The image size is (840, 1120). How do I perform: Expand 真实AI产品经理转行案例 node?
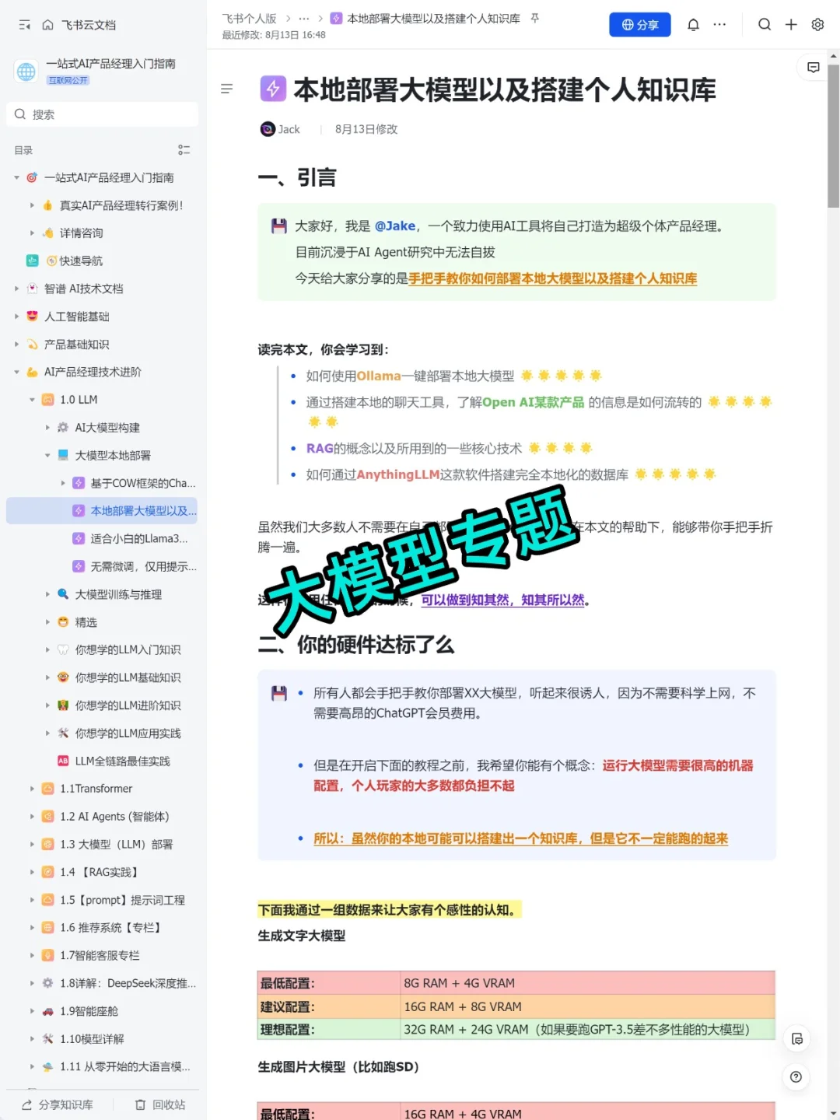[32, 205]
